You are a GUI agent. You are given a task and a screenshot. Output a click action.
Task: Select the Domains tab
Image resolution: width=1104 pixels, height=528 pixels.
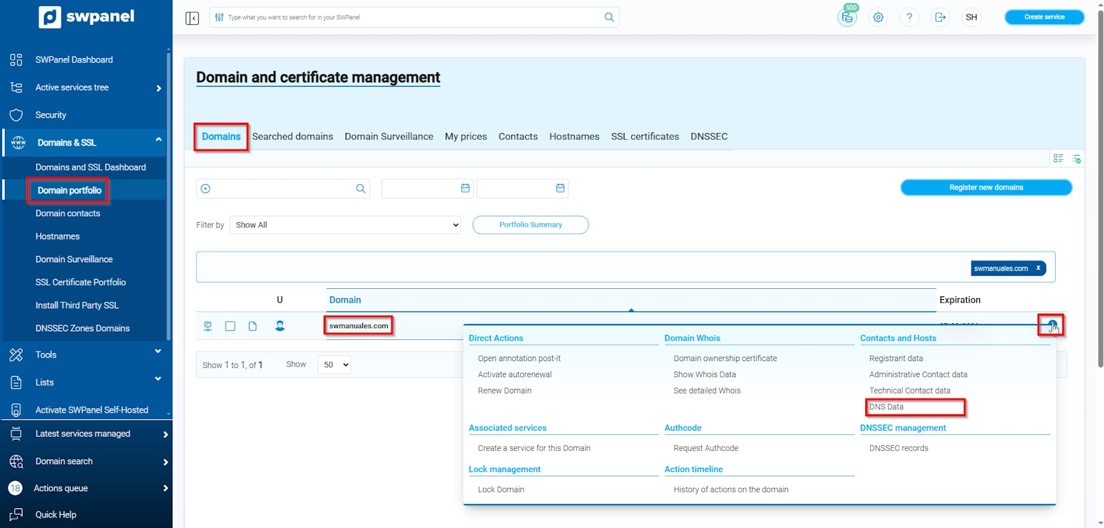(221, 136)
